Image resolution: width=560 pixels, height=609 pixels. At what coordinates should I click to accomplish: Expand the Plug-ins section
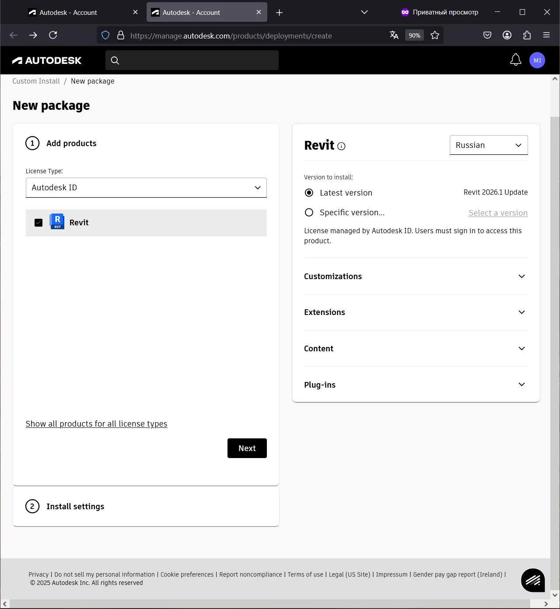[x=416, y=385]
